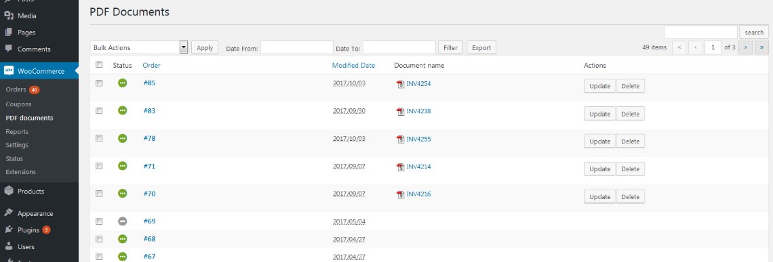Click the Pages sidebar icon
Image resolution: width=773 pixels, height=262 pixels.
8,32
